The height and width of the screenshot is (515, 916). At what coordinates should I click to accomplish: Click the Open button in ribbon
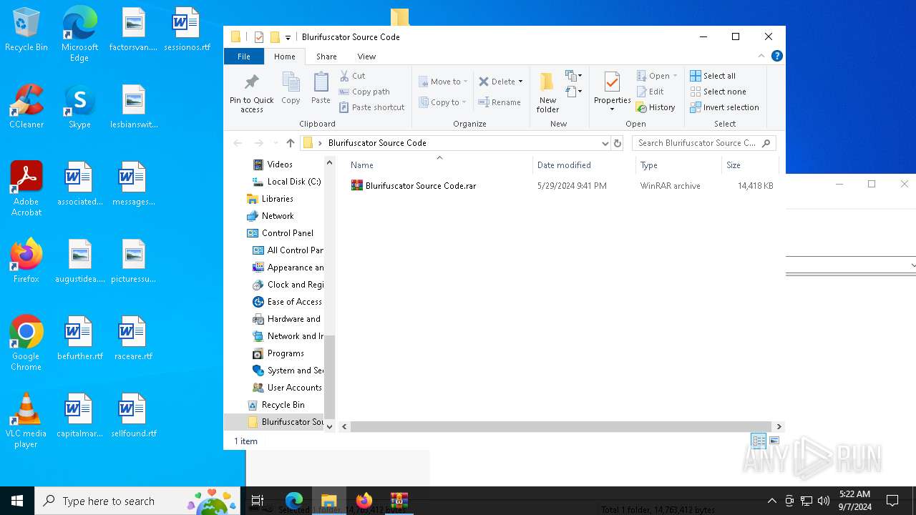coord(656,76)
